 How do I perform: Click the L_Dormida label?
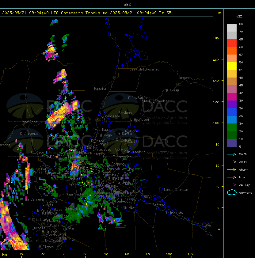174,213
